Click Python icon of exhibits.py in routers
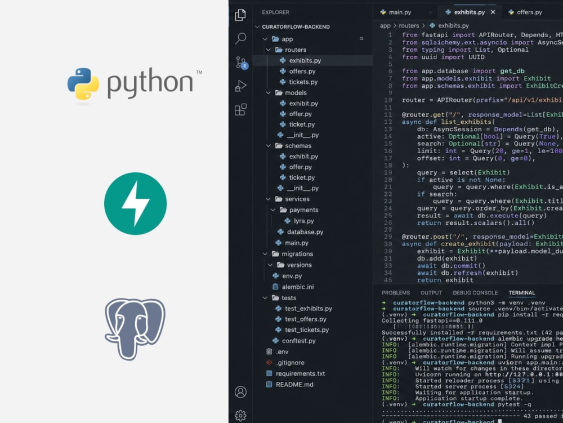 (283, 61)
